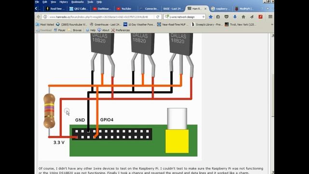
Task: Open the Roundcube Webmail bookmark
Action: pyautogui.click(x=71, y=25)
